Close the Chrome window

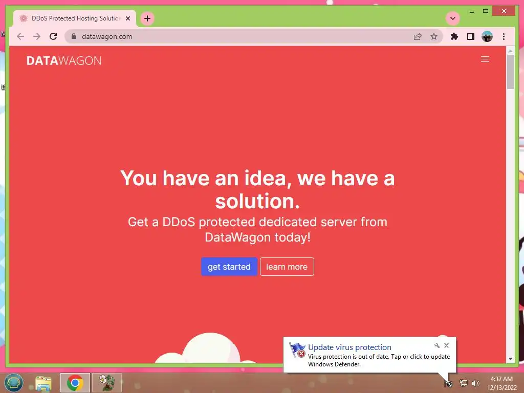[x=504, y=11]
